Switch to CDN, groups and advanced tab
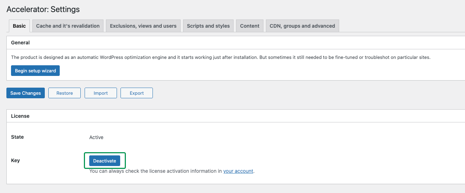 [x=302, y=26]
